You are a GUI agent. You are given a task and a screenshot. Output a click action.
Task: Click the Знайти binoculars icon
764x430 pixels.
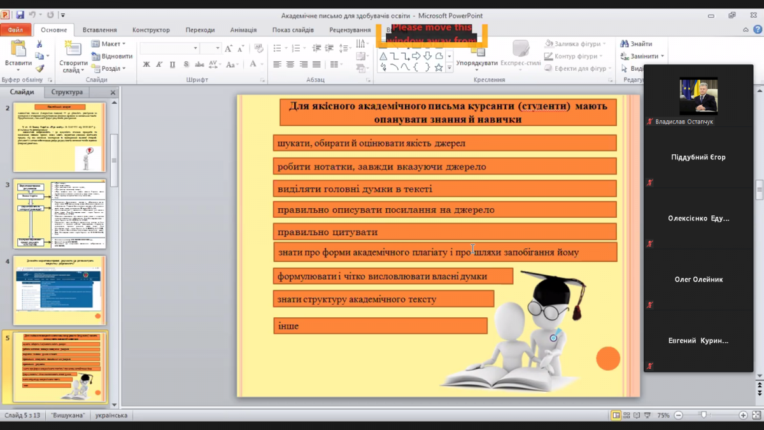click(x=624, y=45)
